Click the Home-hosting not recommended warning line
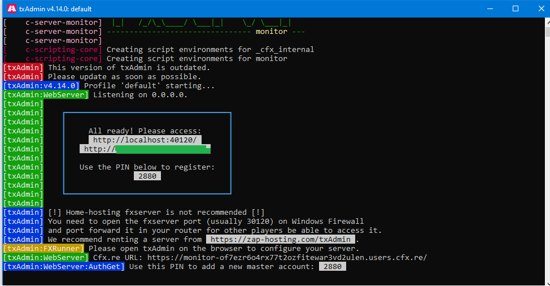The width and height of the screenshot is (550, 286). [x=156, y=213]
